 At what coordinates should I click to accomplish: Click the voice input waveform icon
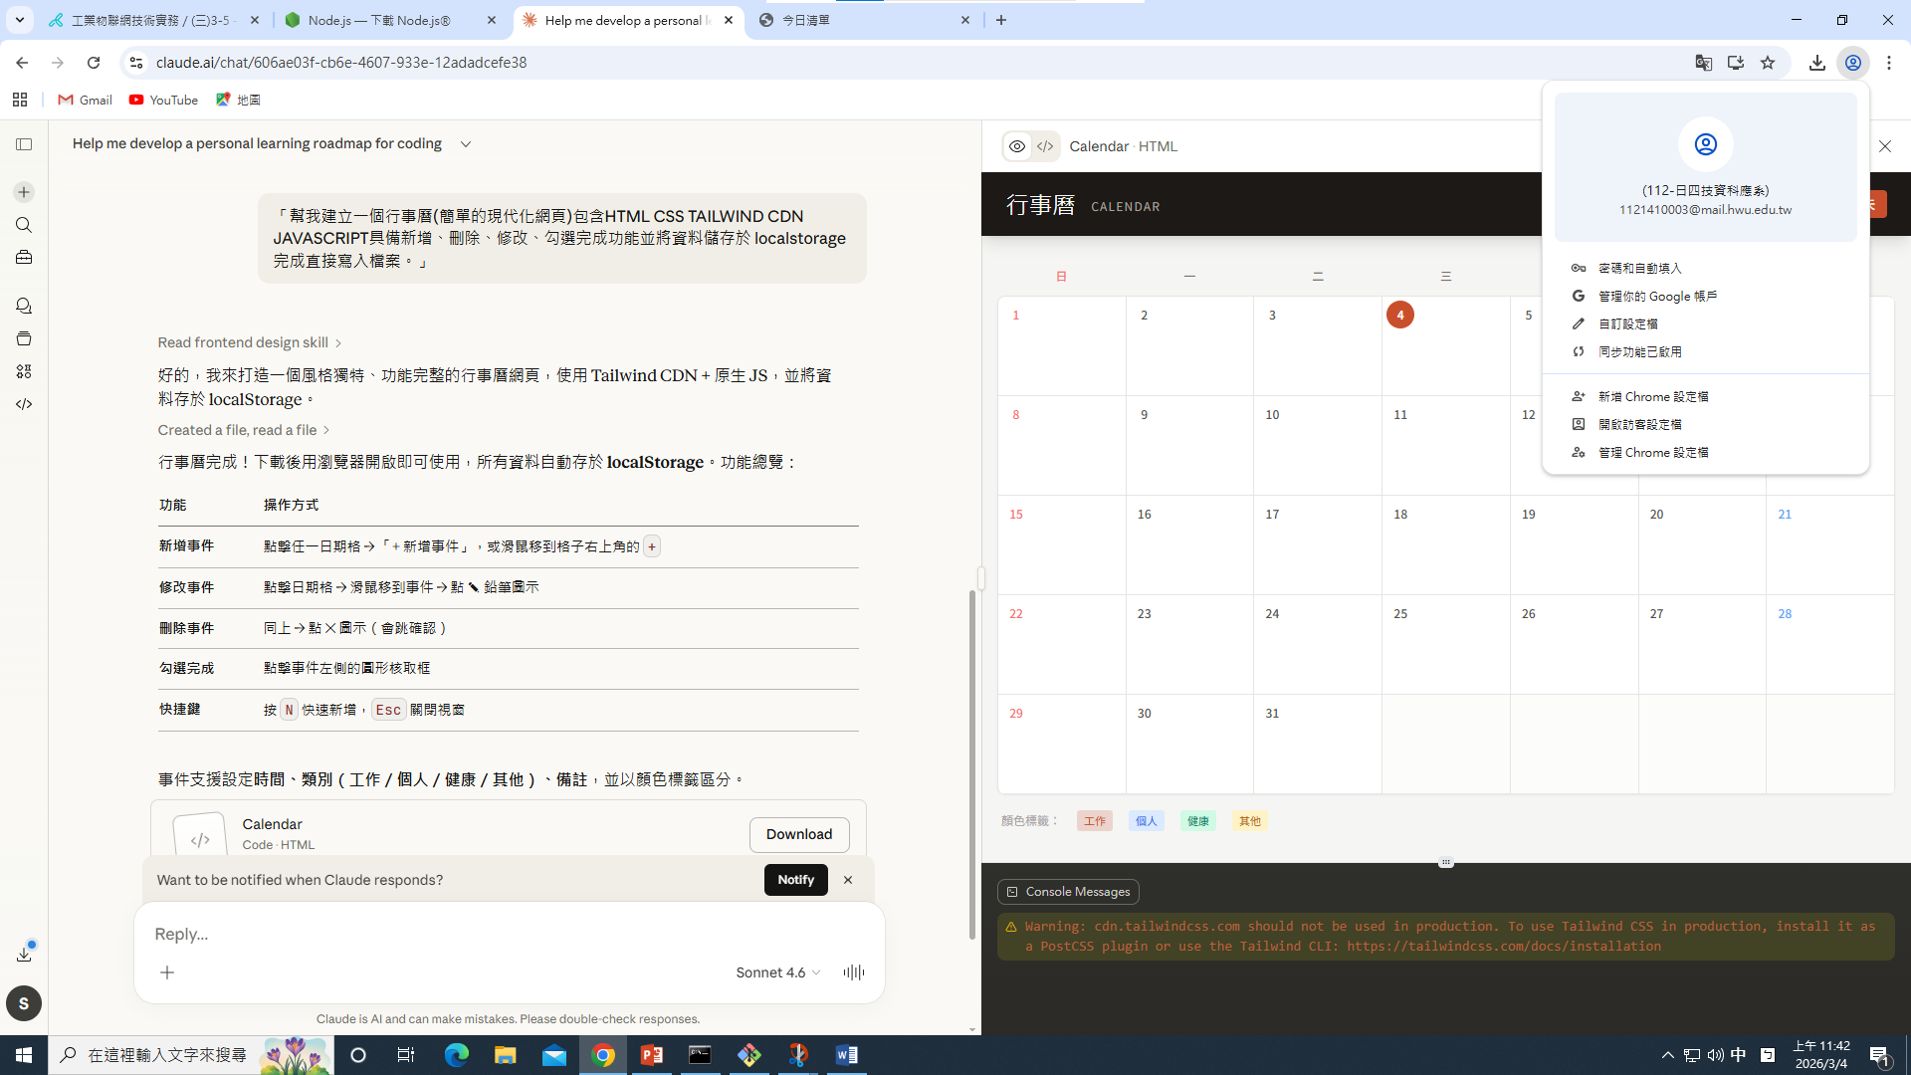click(853, 972)
